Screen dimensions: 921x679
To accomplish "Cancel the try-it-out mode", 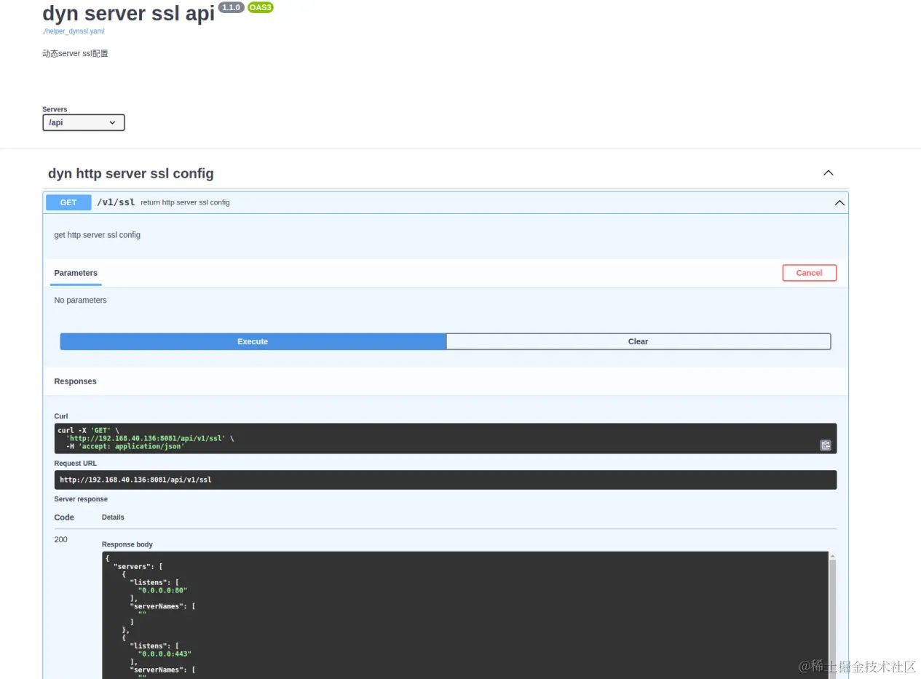I will pos(809,273).
